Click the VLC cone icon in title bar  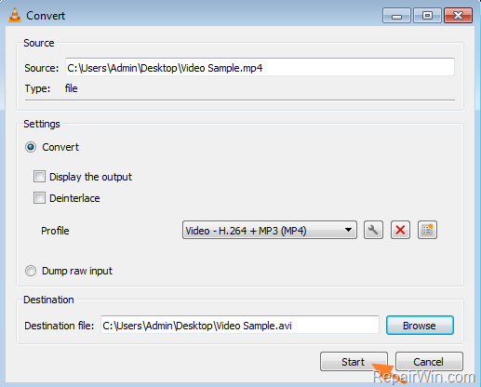pyautogui.click(x=15, y=15)
